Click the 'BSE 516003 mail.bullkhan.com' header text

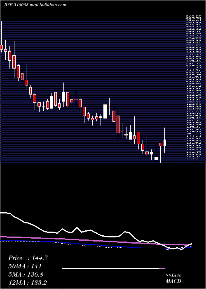tap(35, 5)
